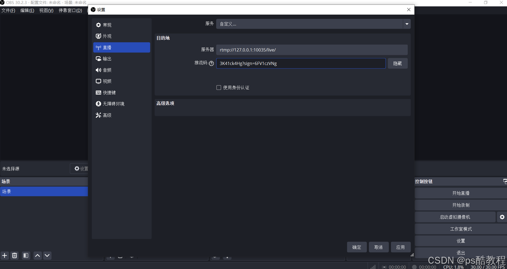Open the 快捷键 hotkeys settings page
507x269 pixels.
click(122, 93)
